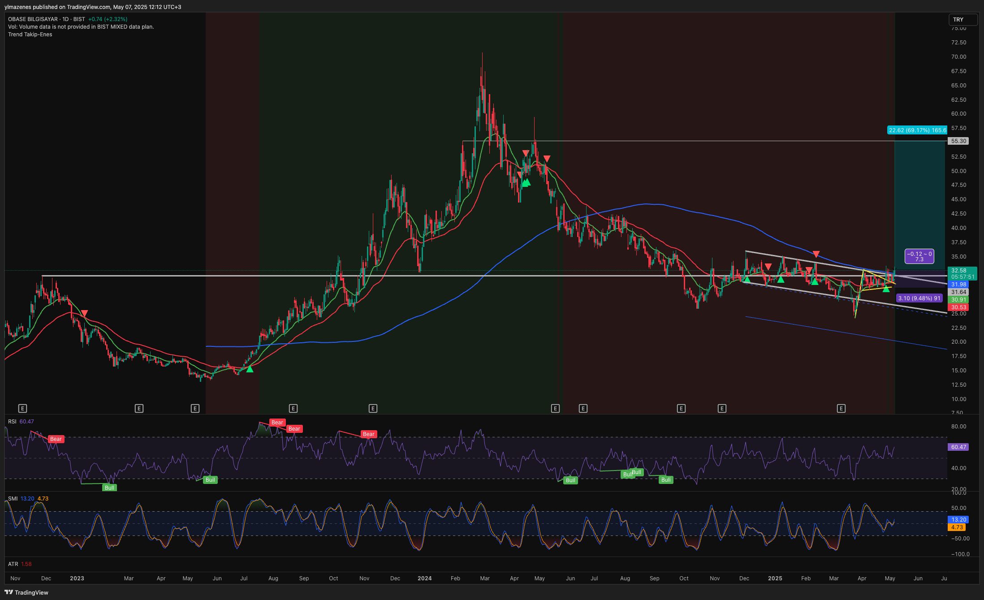
Task: Click the Vol volume data notice text
Action: pyautogui.click(x=81, y=27)
